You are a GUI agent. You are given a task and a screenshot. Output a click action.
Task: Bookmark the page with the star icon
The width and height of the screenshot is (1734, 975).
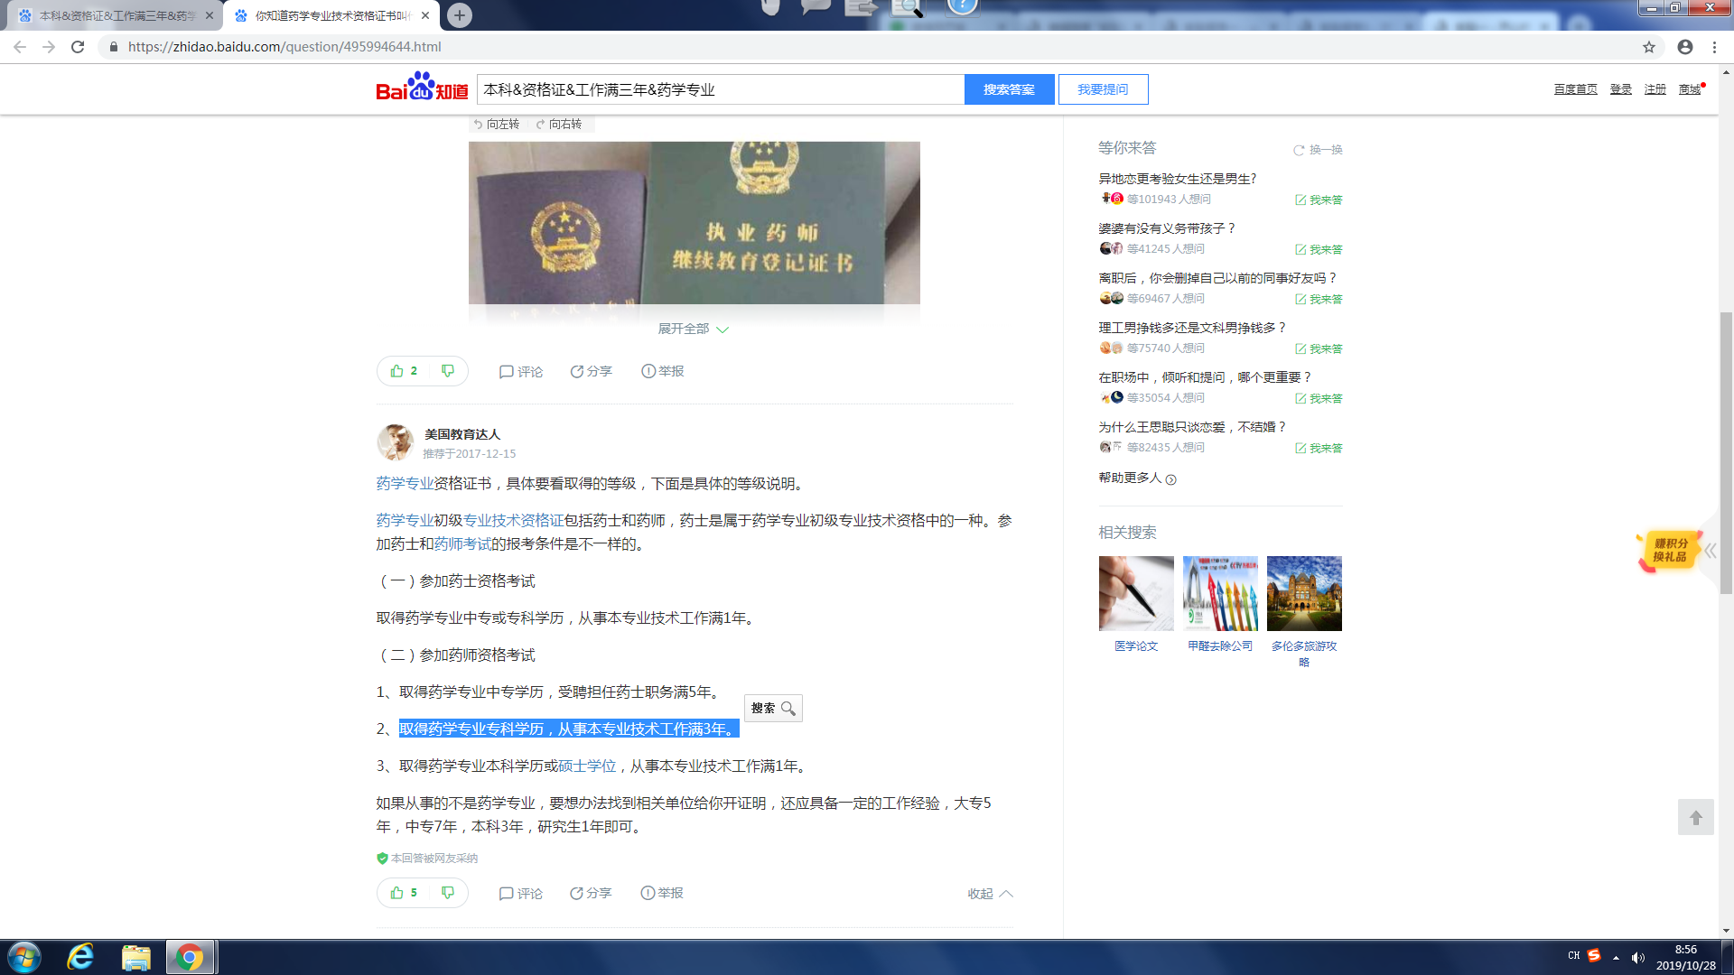coord(1649,47)
